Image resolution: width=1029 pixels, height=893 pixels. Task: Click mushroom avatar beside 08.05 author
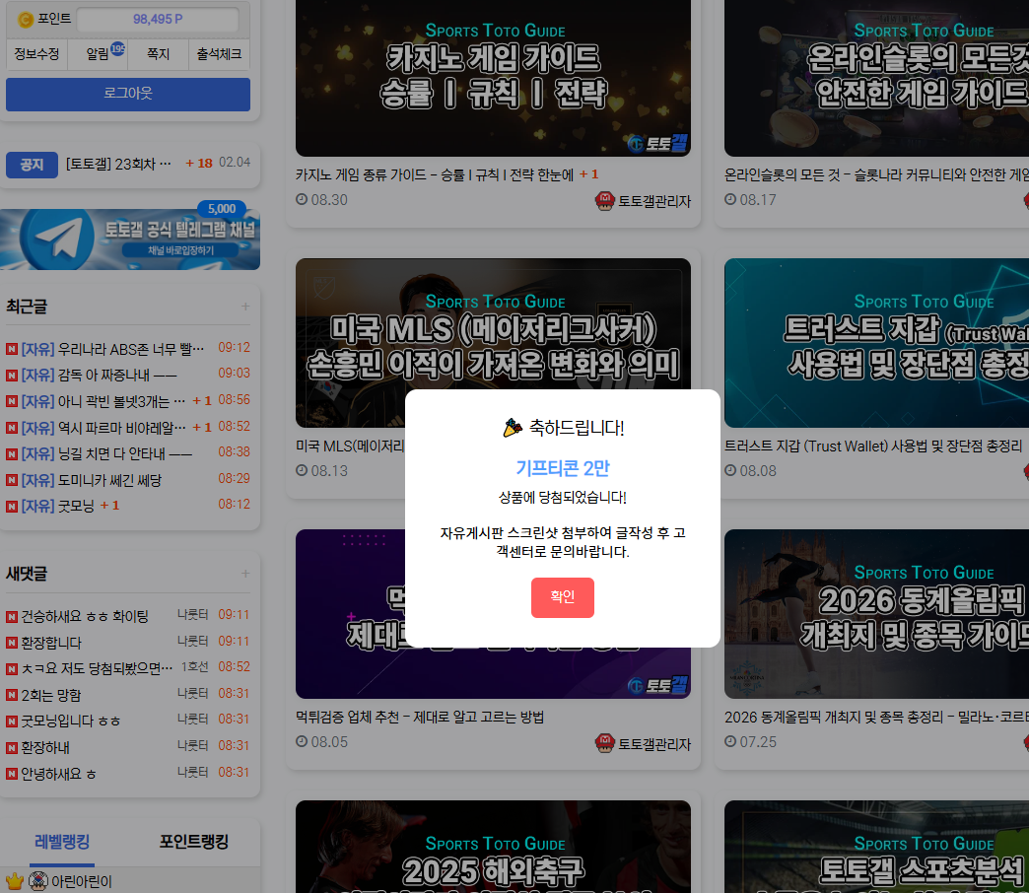[604, 743]
